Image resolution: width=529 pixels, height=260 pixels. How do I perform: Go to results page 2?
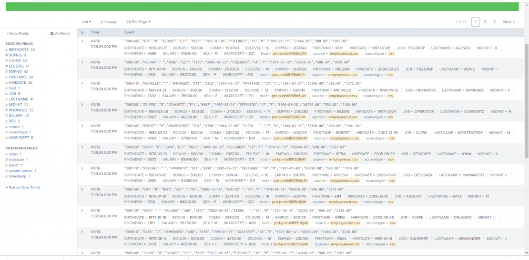pyautogui.click(x=485, y=22)
